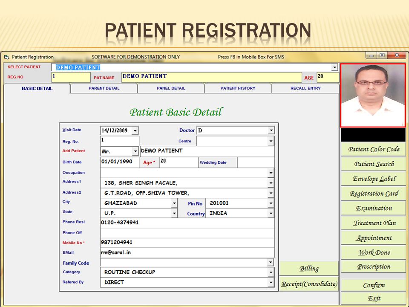This screenshot has width=409, height=307.
Task: Click the Age field in the form
Action: pos(179,162)
